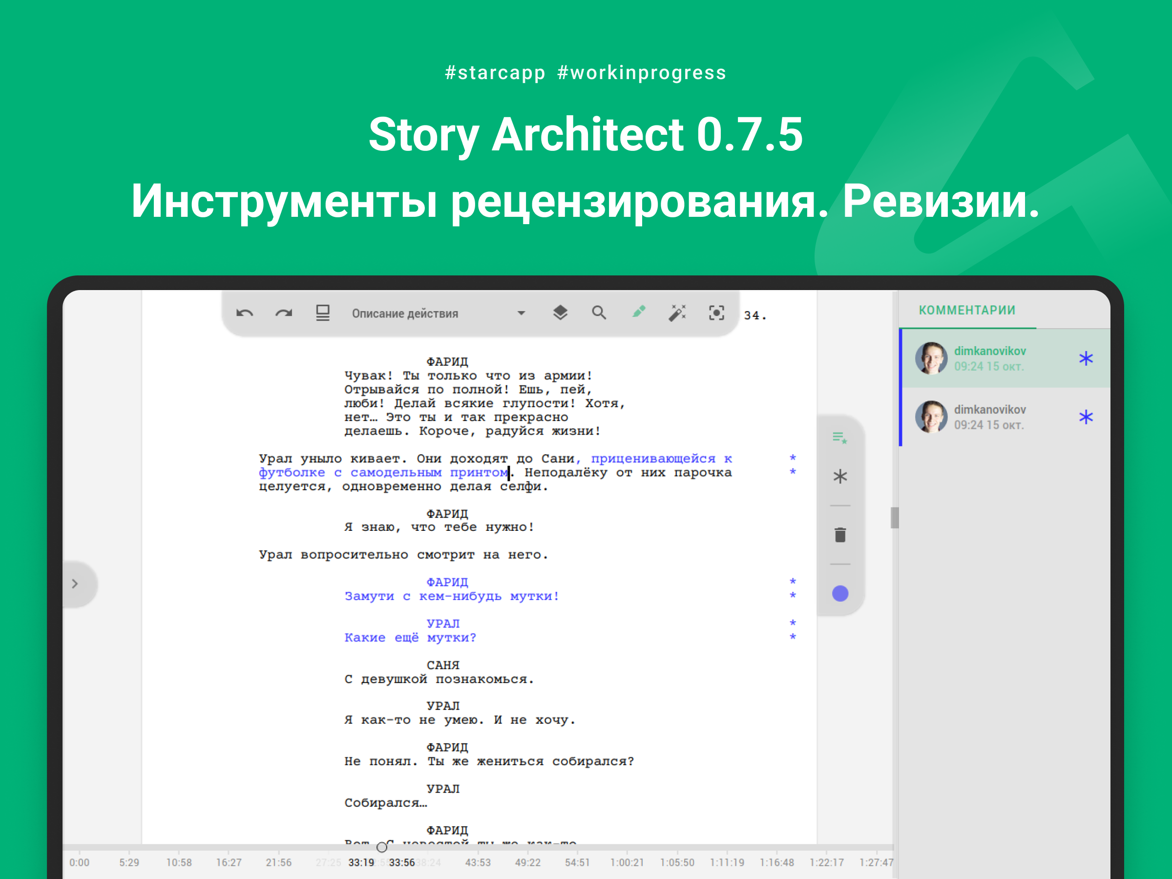The width and height of the screenshot is (1172, 879).
Task: Redo the last undone edit
Action: (x=284, y=313)
